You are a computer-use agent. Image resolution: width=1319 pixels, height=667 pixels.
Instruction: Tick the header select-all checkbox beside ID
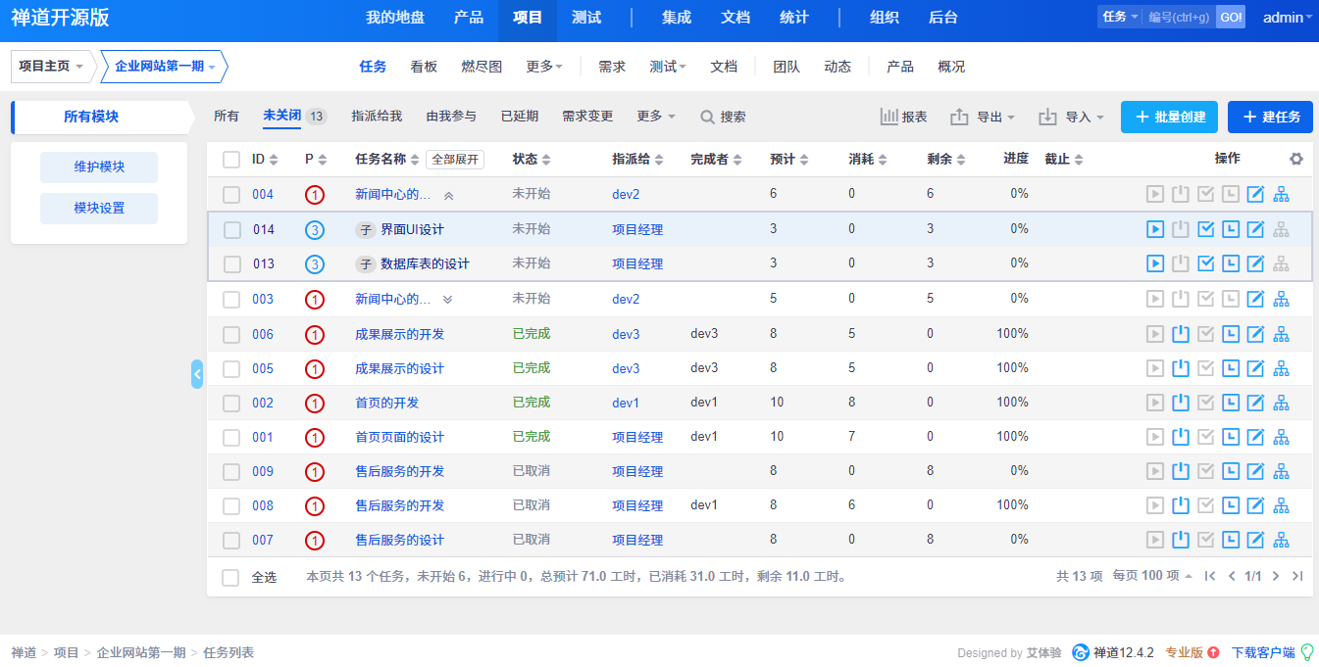[x=231, y=159]
